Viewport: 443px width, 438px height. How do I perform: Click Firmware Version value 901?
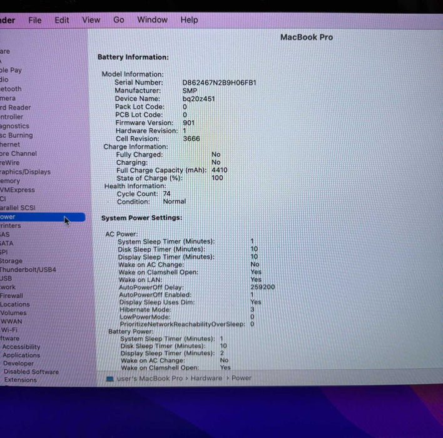pyautogui.click(x=188, y=123)
